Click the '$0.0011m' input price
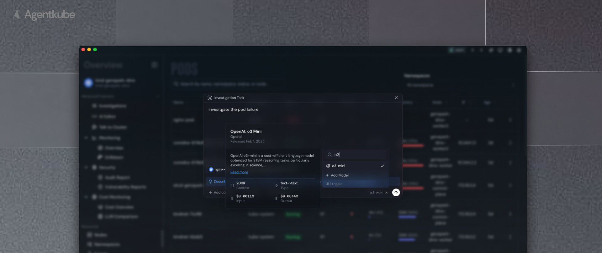602x253 pixels. point(245,196)
